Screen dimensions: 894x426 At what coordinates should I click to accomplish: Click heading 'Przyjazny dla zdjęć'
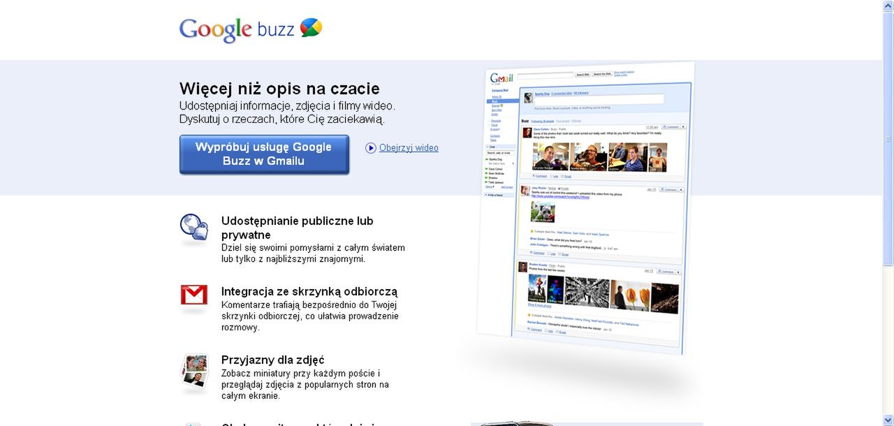coord(273,360)
